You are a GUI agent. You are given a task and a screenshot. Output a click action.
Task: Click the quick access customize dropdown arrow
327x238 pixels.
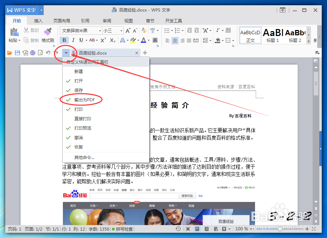tap(66, 53)
